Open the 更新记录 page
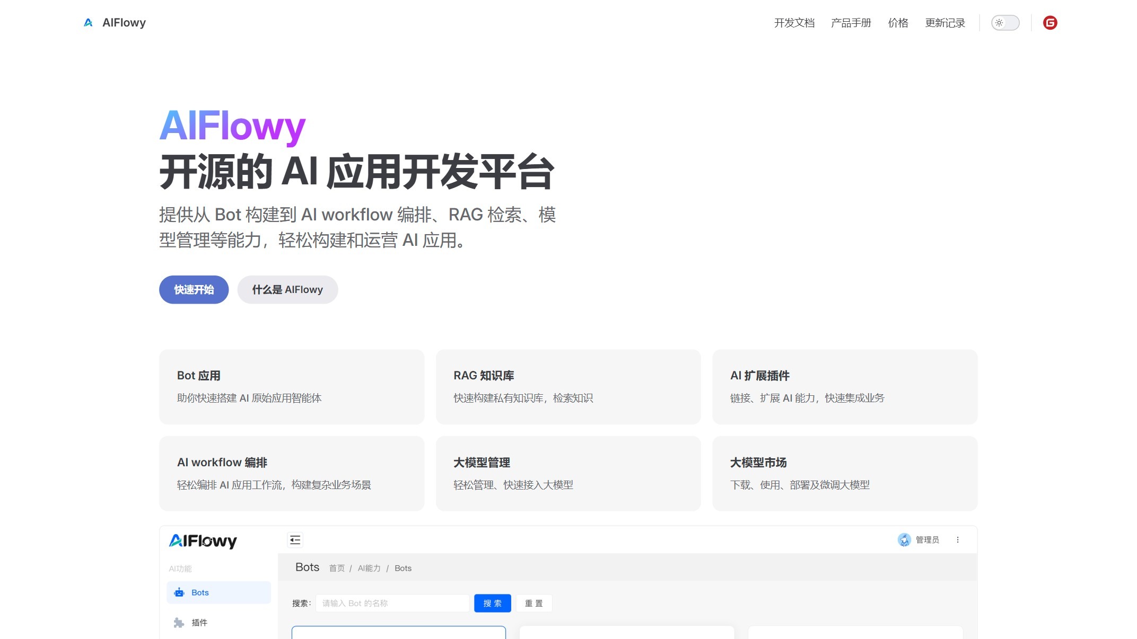 [945, 23]
